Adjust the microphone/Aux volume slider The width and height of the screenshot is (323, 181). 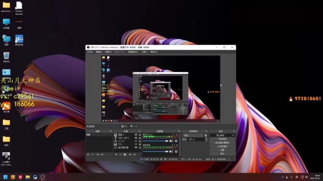point(155,141)
